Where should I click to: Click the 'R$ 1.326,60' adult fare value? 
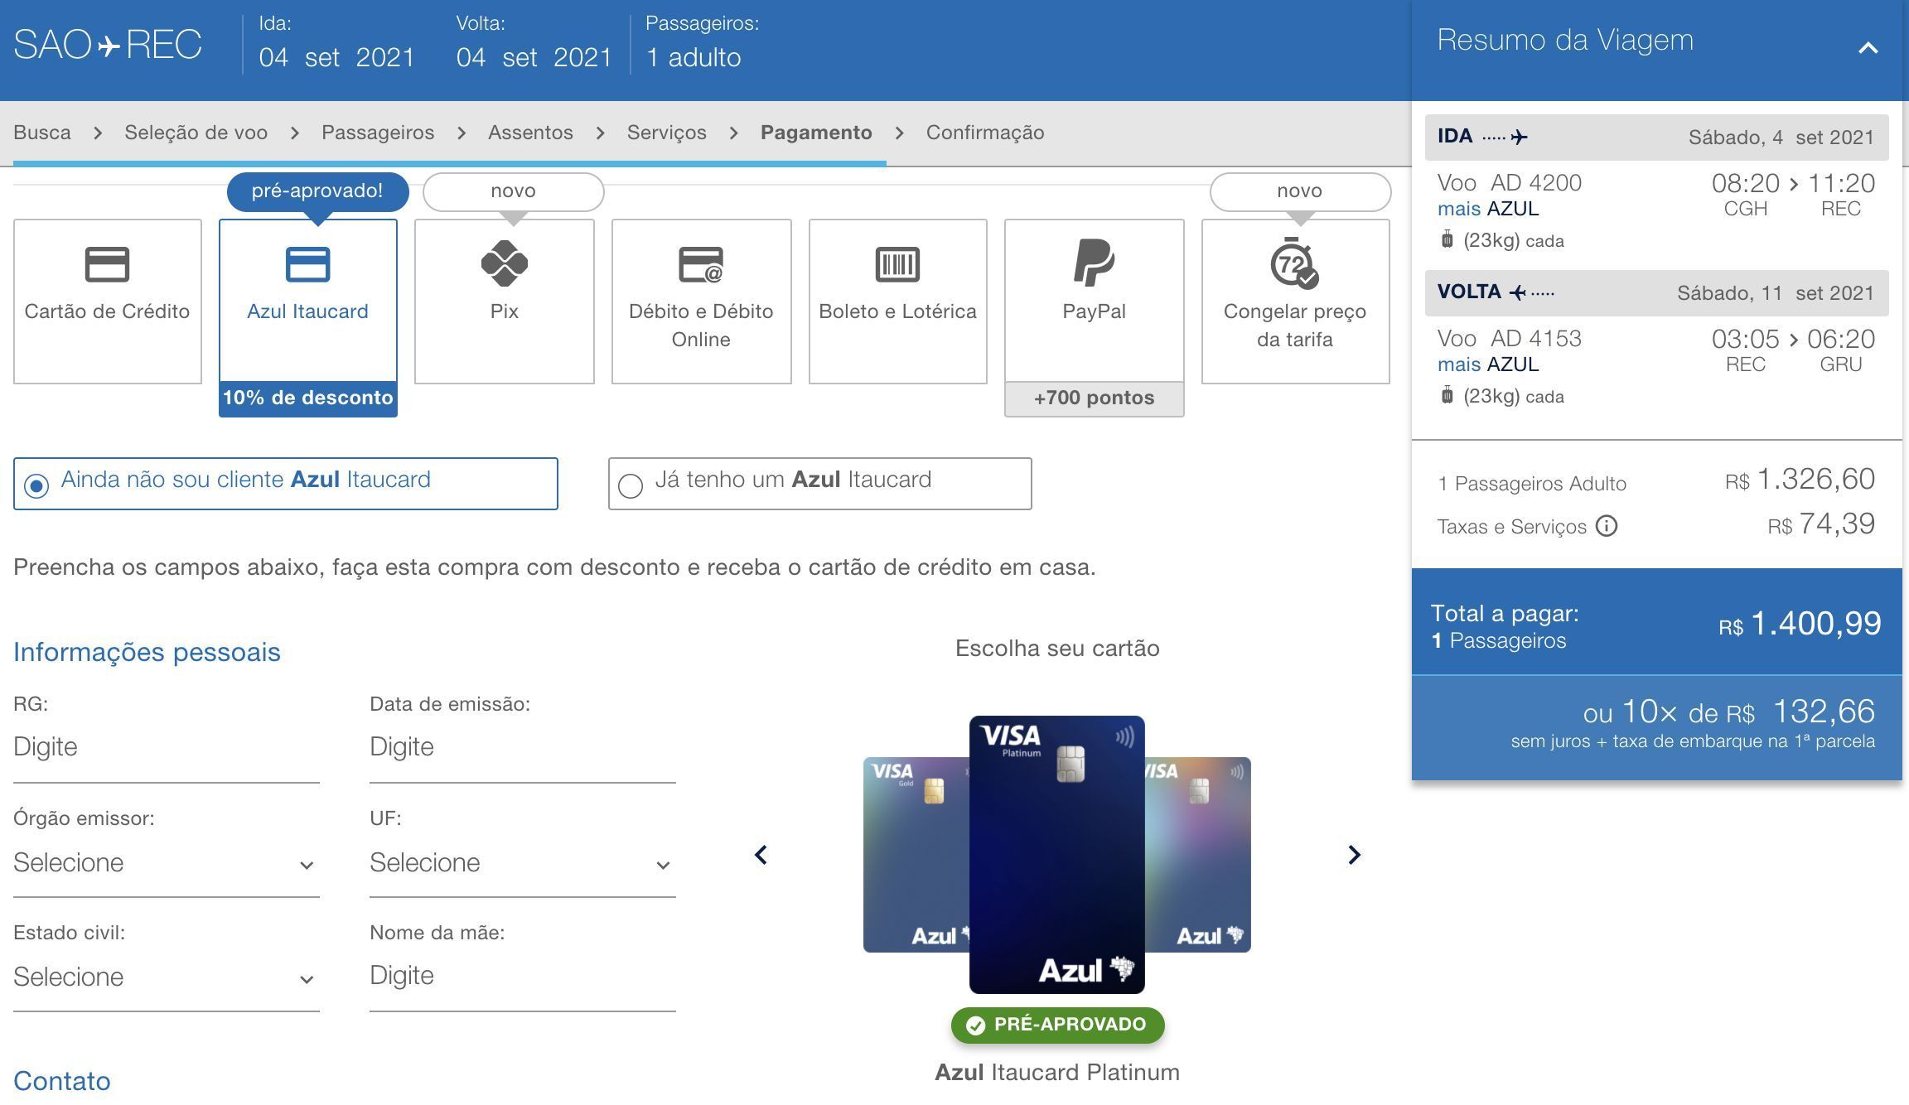[1800, 480]
